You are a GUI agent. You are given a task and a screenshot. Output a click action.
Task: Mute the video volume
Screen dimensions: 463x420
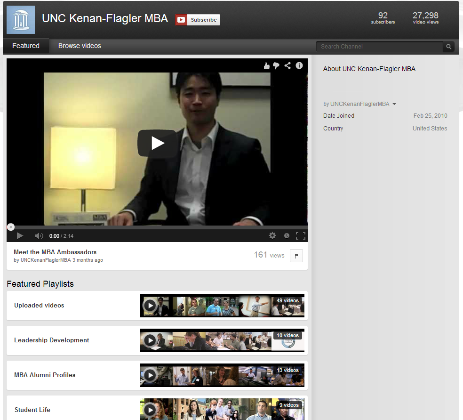click(x=39, y=236)
